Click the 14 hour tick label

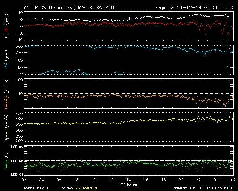(129, 180)
